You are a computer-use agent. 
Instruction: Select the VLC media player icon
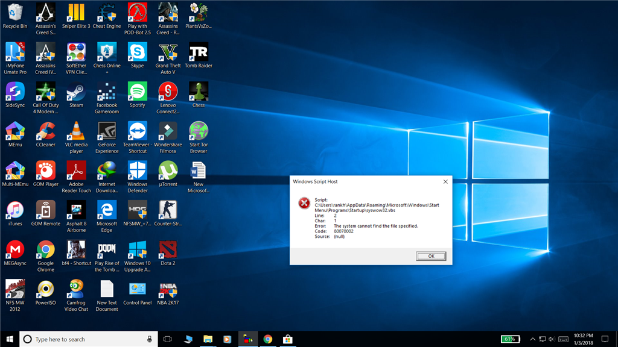point(76,137)
